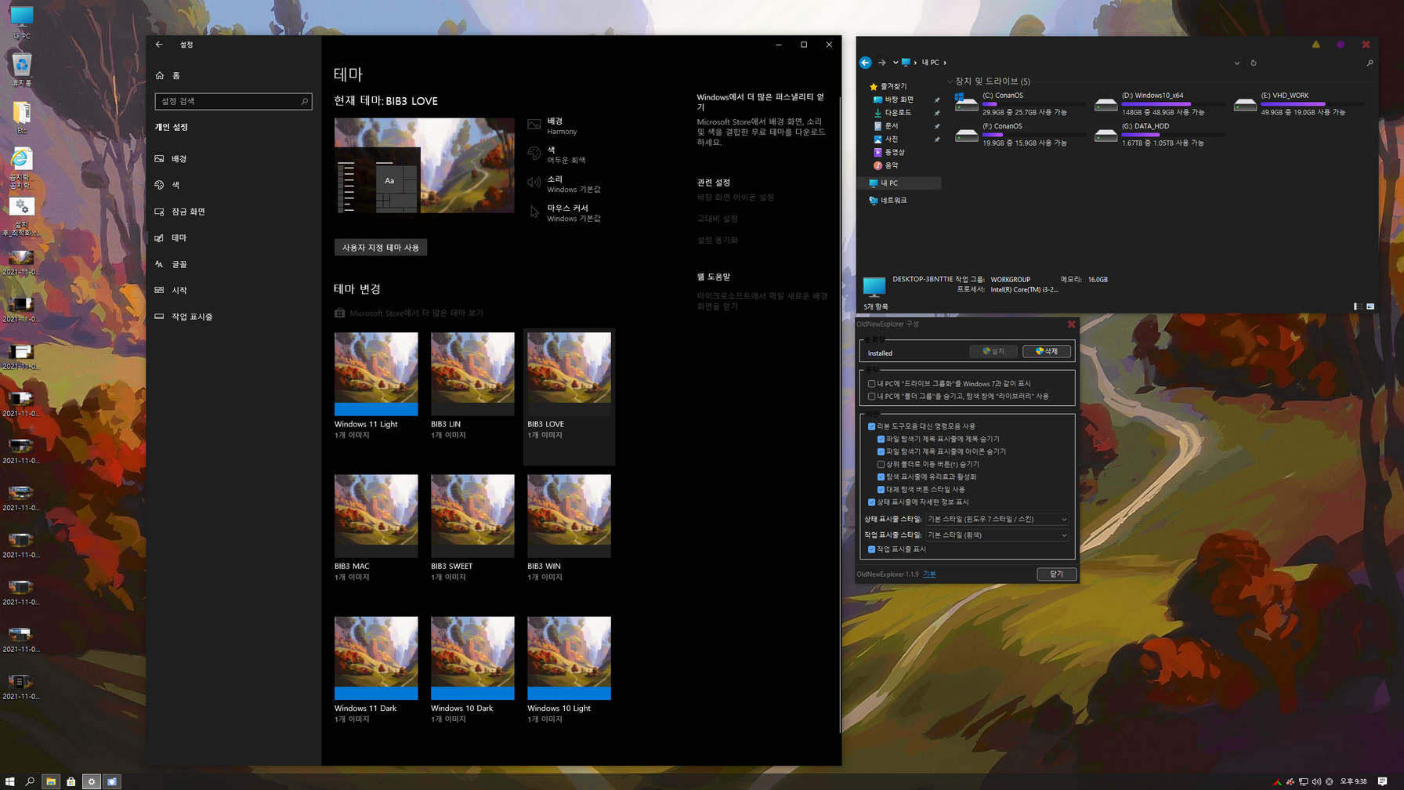This screenshot has height=790, width=1404.
Task: Toggle 리본 도구모음 대신 명령모음 사용 checkbox
Action: click(871, 426)
